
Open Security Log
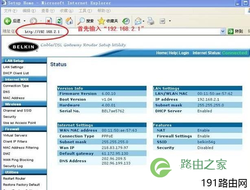(x=13, y=166)
